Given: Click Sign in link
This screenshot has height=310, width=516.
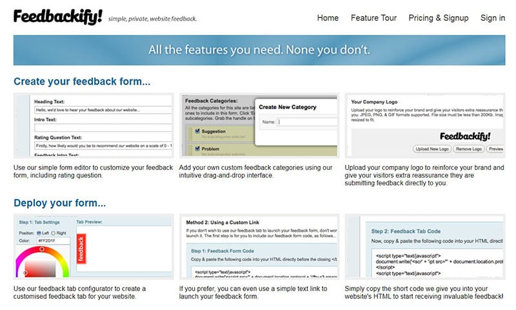Looking at the screenshot, I should (x=493, y=18).
